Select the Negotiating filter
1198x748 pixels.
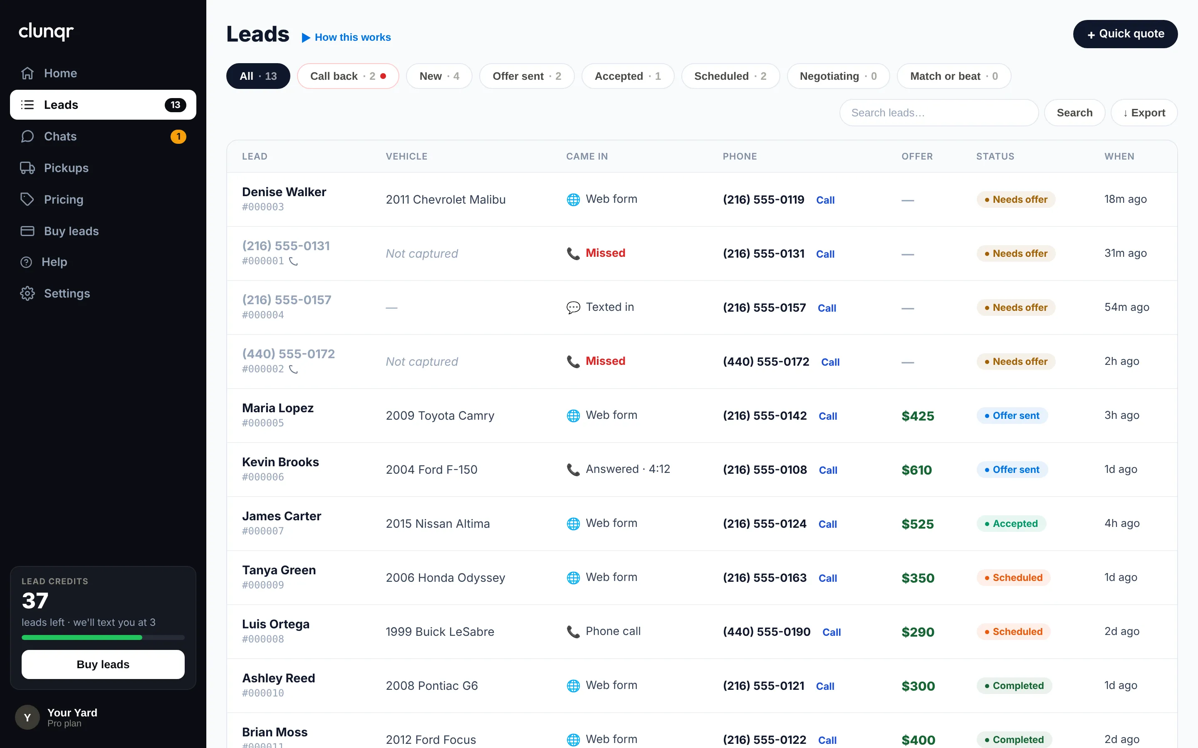coord(838,76)
